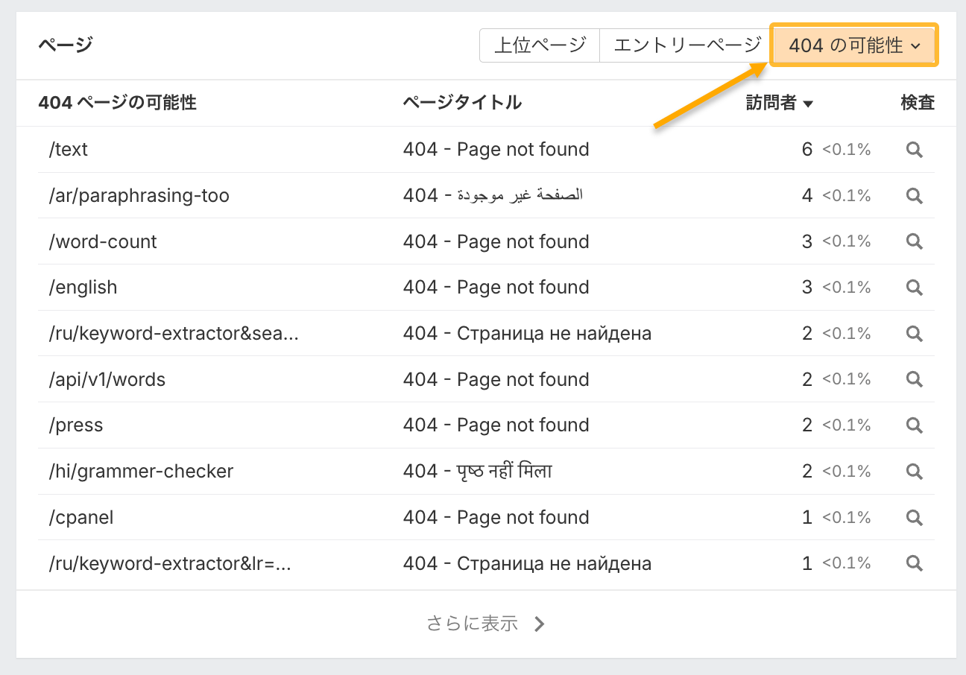966x675 pixels.
Task: Click the inspect icon for /word-count
Action: [x=914, y=241]
